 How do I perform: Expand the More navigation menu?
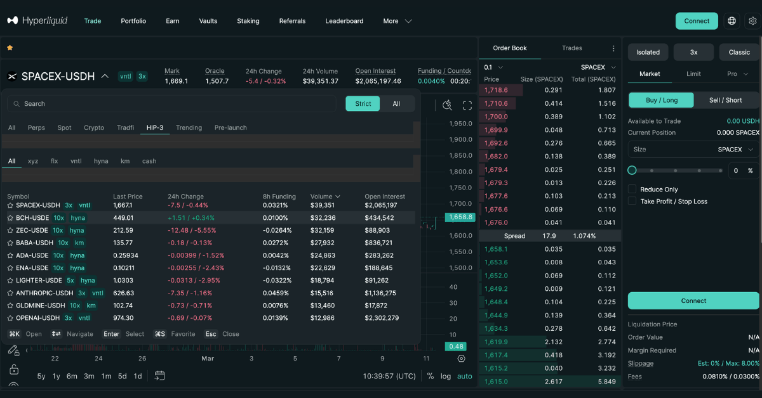(x=397, y=20)
